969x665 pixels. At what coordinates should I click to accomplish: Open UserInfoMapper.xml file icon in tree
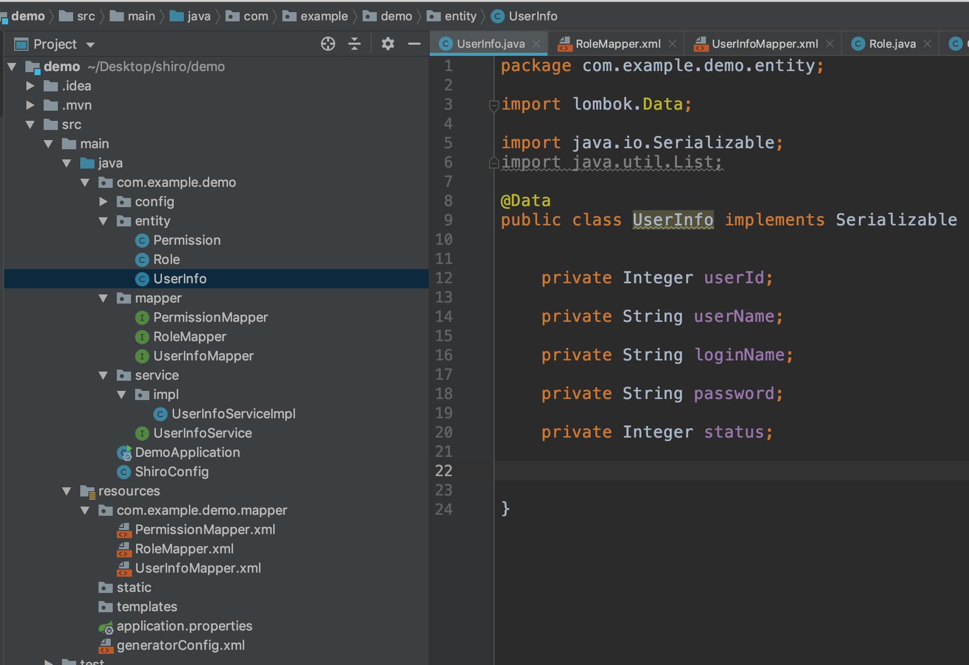[x=124, y=569]
